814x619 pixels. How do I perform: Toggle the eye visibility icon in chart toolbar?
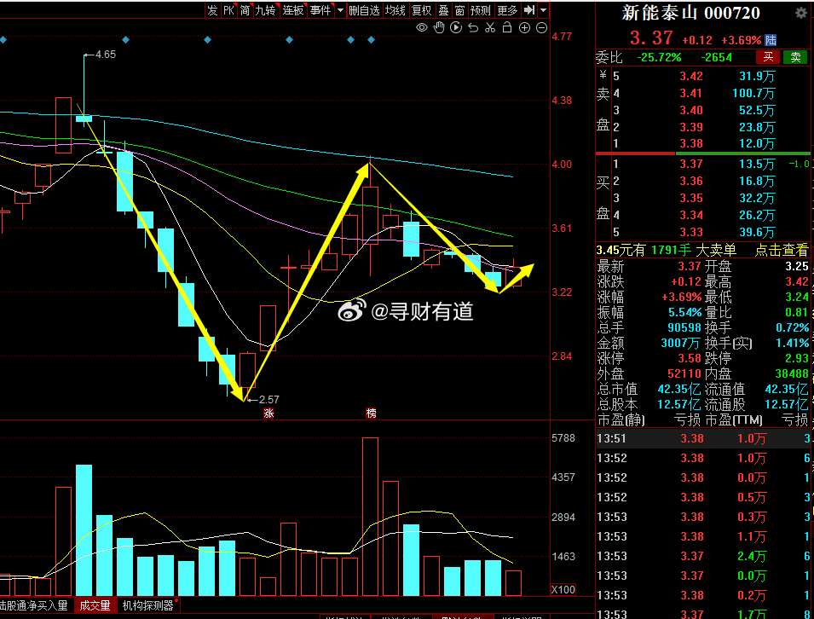point(422,28)
